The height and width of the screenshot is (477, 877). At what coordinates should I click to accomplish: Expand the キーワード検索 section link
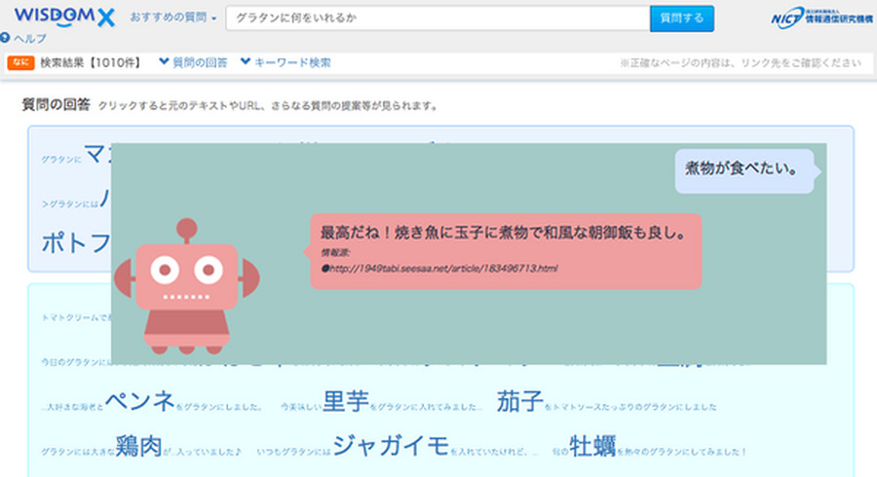[286, 62]
